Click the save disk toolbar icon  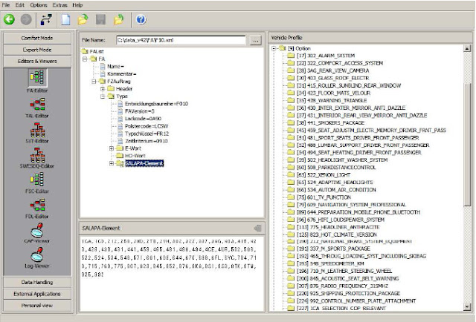tap(100, 19)
